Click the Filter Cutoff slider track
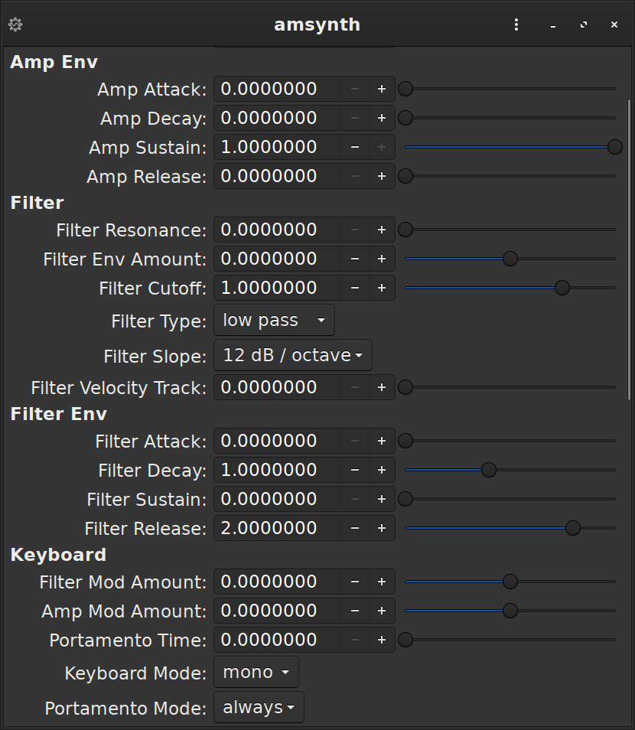Screen dimensions: 635x730 coord(482,288)
